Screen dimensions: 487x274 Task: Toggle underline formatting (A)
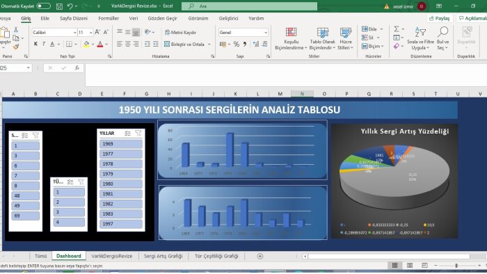52,44
